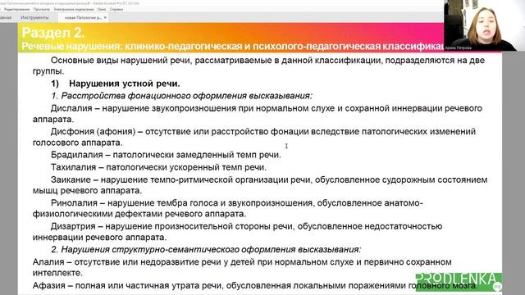Click the heading Нарушения устной речи.

click(124, 84)
